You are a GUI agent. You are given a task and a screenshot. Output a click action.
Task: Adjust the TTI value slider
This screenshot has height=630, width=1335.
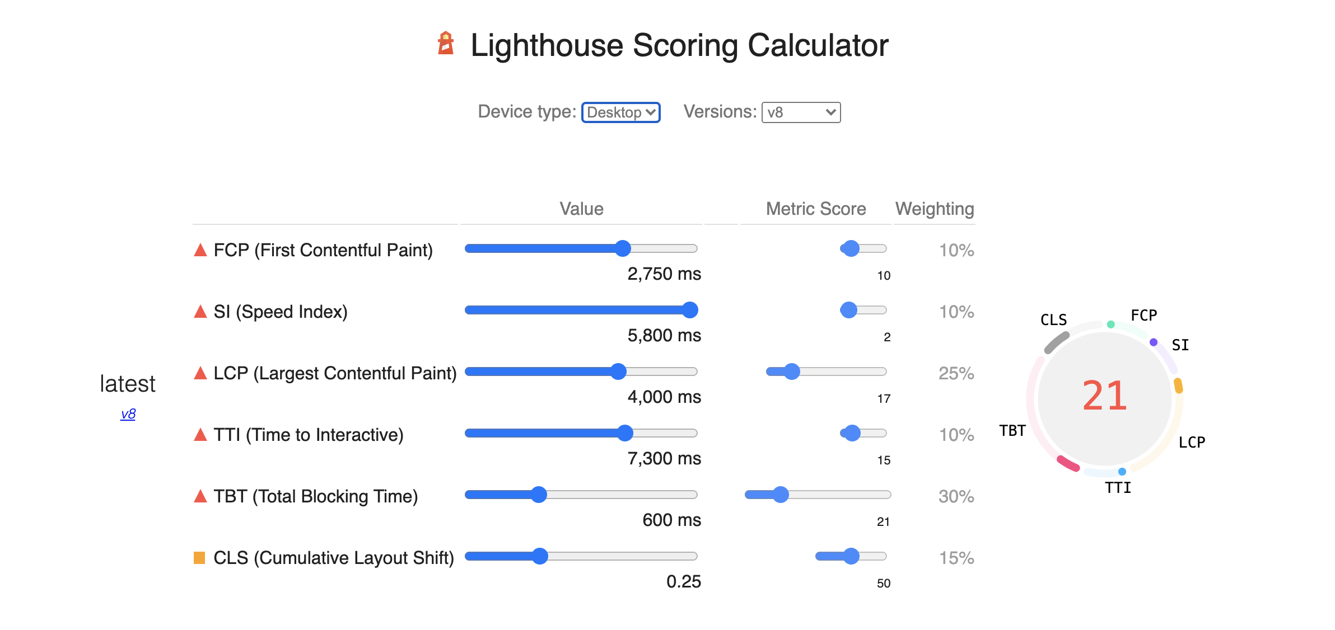click(x=625, y=432)
